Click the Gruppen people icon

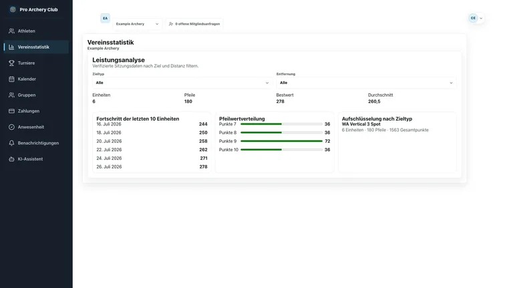pos(11,95)
